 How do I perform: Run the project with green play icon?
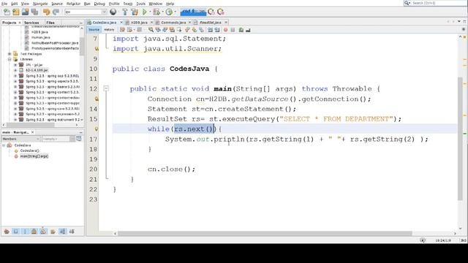click(x=145, y=12)
